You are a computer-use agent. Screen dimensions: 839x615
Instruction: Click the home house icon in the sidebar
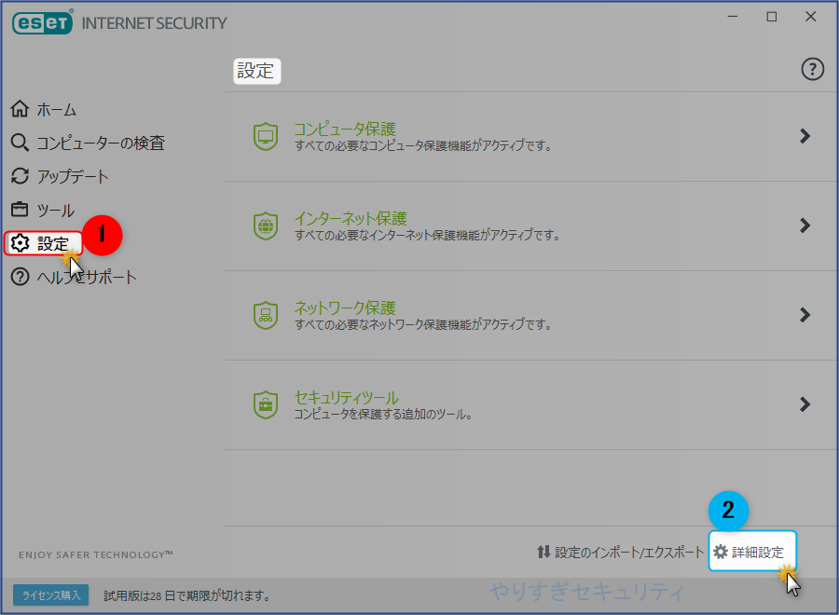click(x=20, y=109)
